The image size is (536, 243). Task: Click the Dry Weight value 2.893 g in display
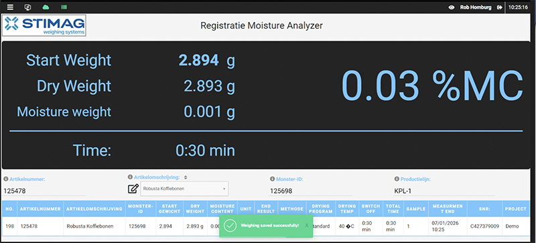click(x=209, y=86)
